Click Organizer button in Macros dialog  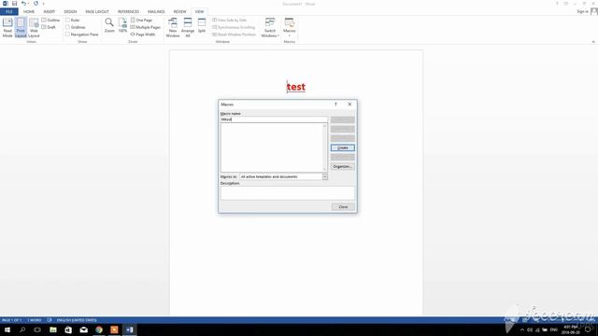point(343,166)
